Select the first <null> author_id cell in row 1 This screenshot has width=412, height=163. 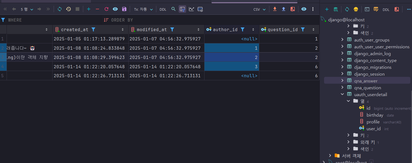coord(232,39)
